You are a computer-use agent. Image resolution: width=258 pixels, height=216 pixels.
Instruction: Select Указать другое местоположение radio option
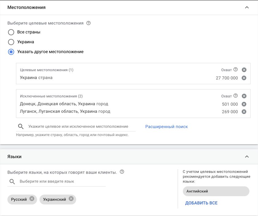11,52
